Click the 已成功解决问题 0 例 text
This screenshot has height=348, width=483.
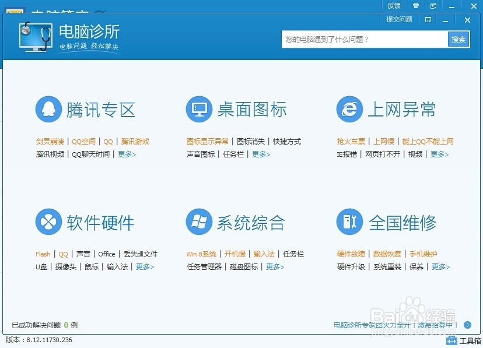pyautogui.click(x=45, y=325)
